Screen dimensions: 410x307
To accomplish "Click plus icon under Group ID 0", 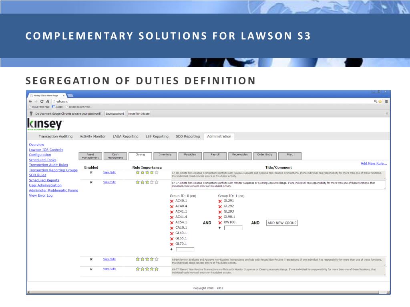I will pyautogui.click(x=171, y=249).
